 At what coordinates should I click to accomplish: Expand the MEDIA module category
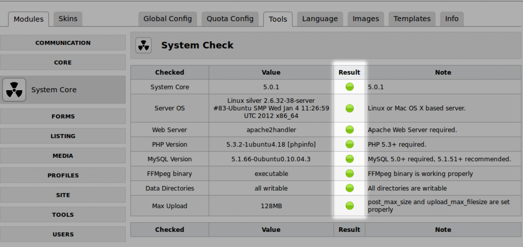point(63,156)
